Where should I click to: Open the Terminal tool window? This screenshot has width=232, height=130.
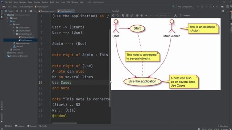(x=32, y=126)
